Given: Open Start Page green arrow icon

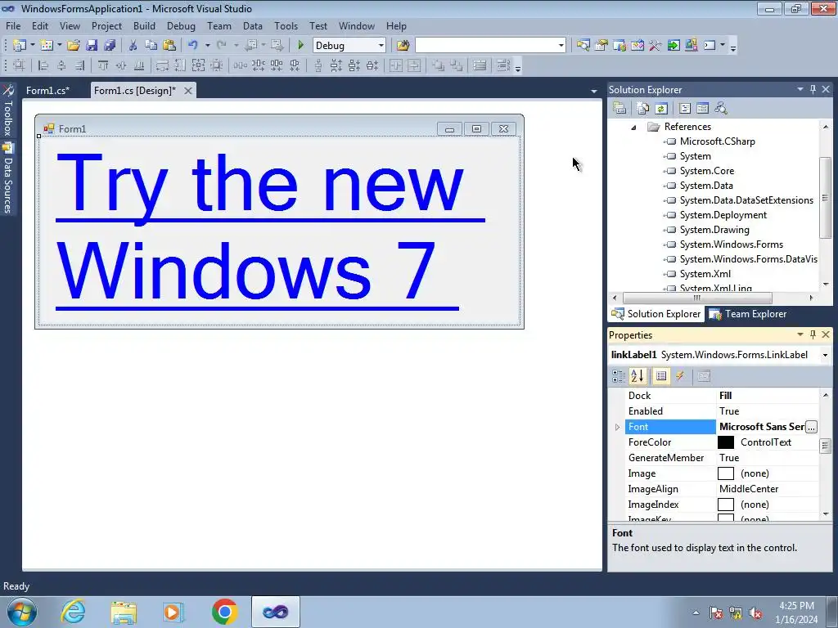Looking at the screenshot, I should (674, 46).
